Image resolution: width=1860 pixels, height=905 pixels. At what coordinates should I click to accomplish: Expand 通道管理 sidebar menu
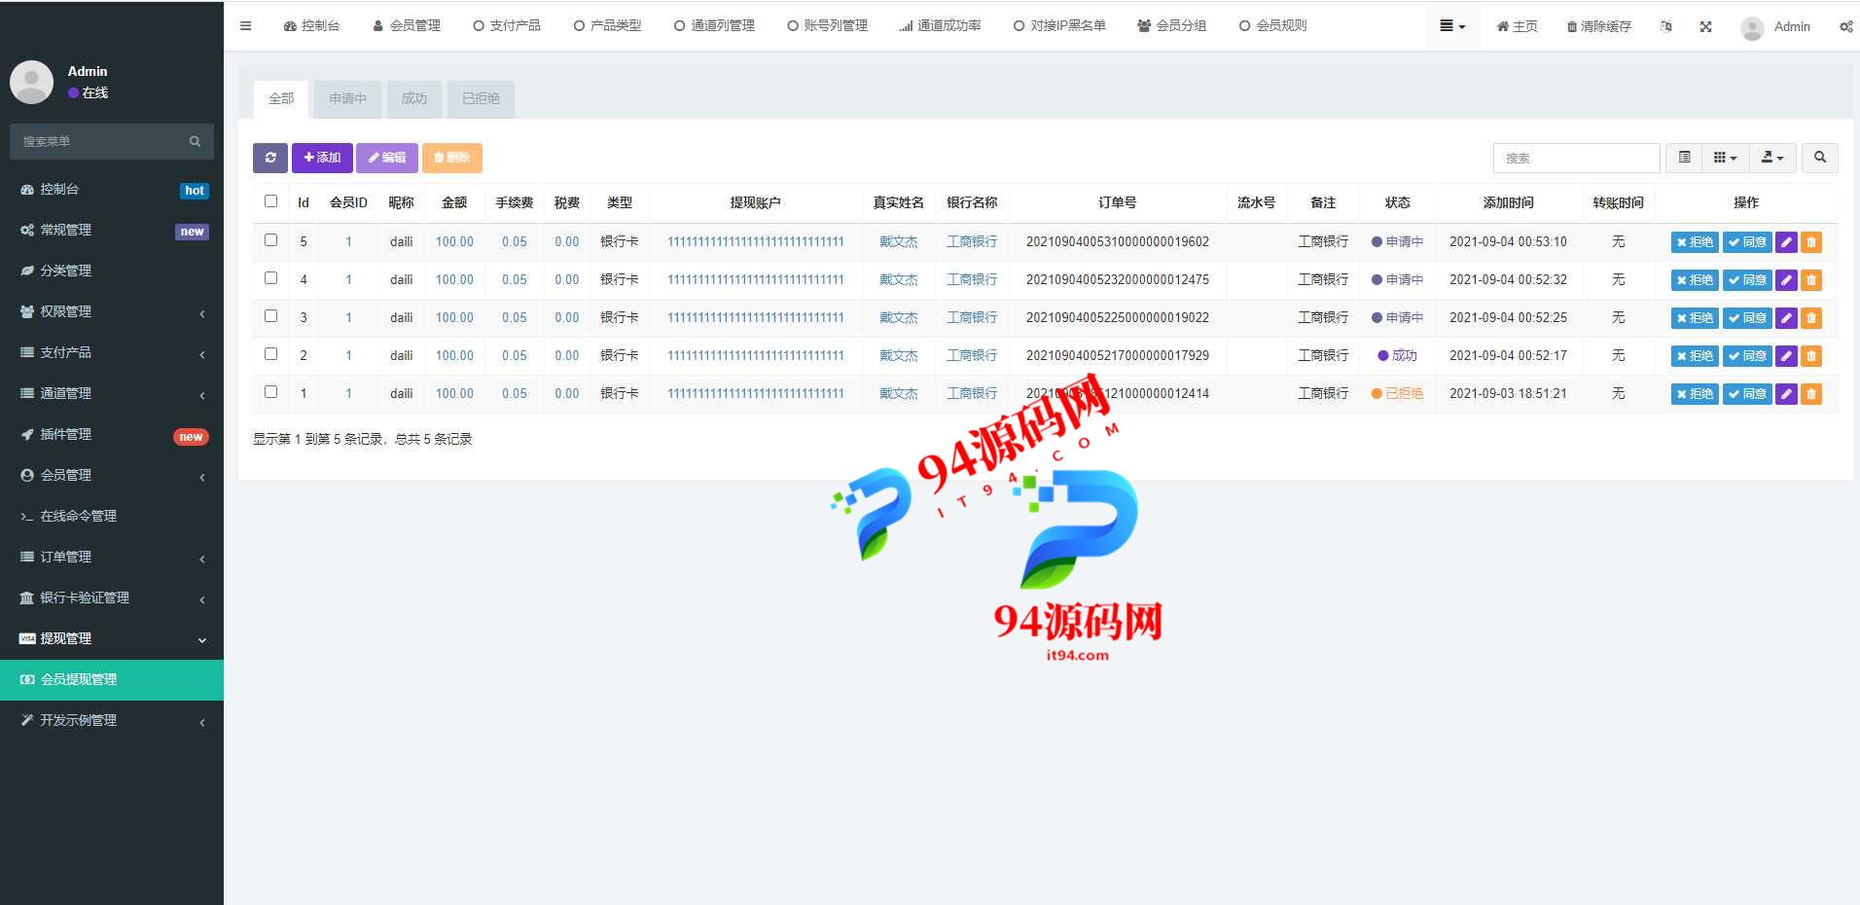(x=112, y=394)
